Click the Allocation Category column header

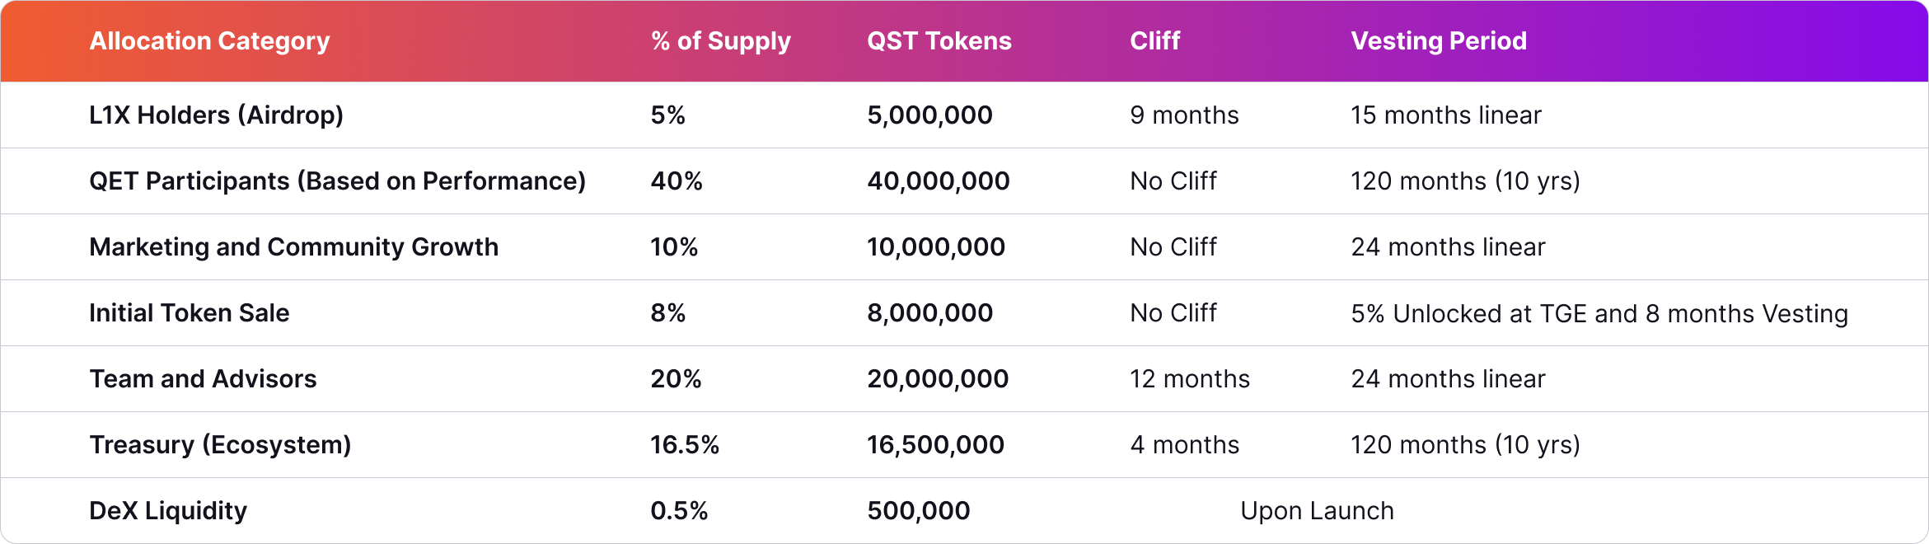[x=209, y=41]
